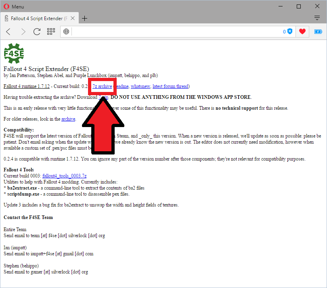Click the Stephen (behippo) label
This screenshot has height=288, width=327.
tap(21, 266)
